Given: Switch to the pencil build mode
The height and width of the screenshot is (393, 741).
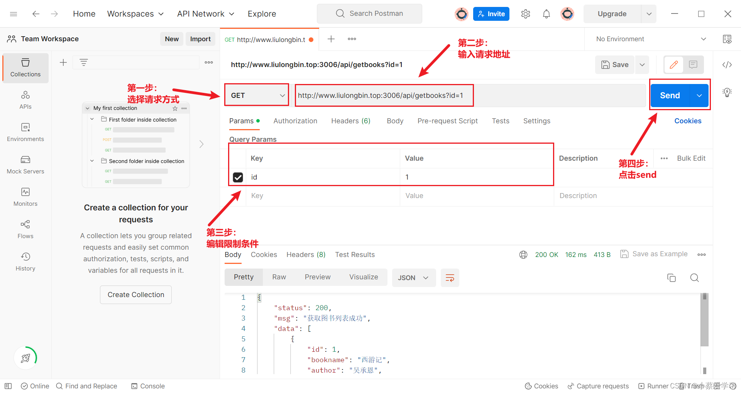Looking at the screenshot, I should 674,65.
